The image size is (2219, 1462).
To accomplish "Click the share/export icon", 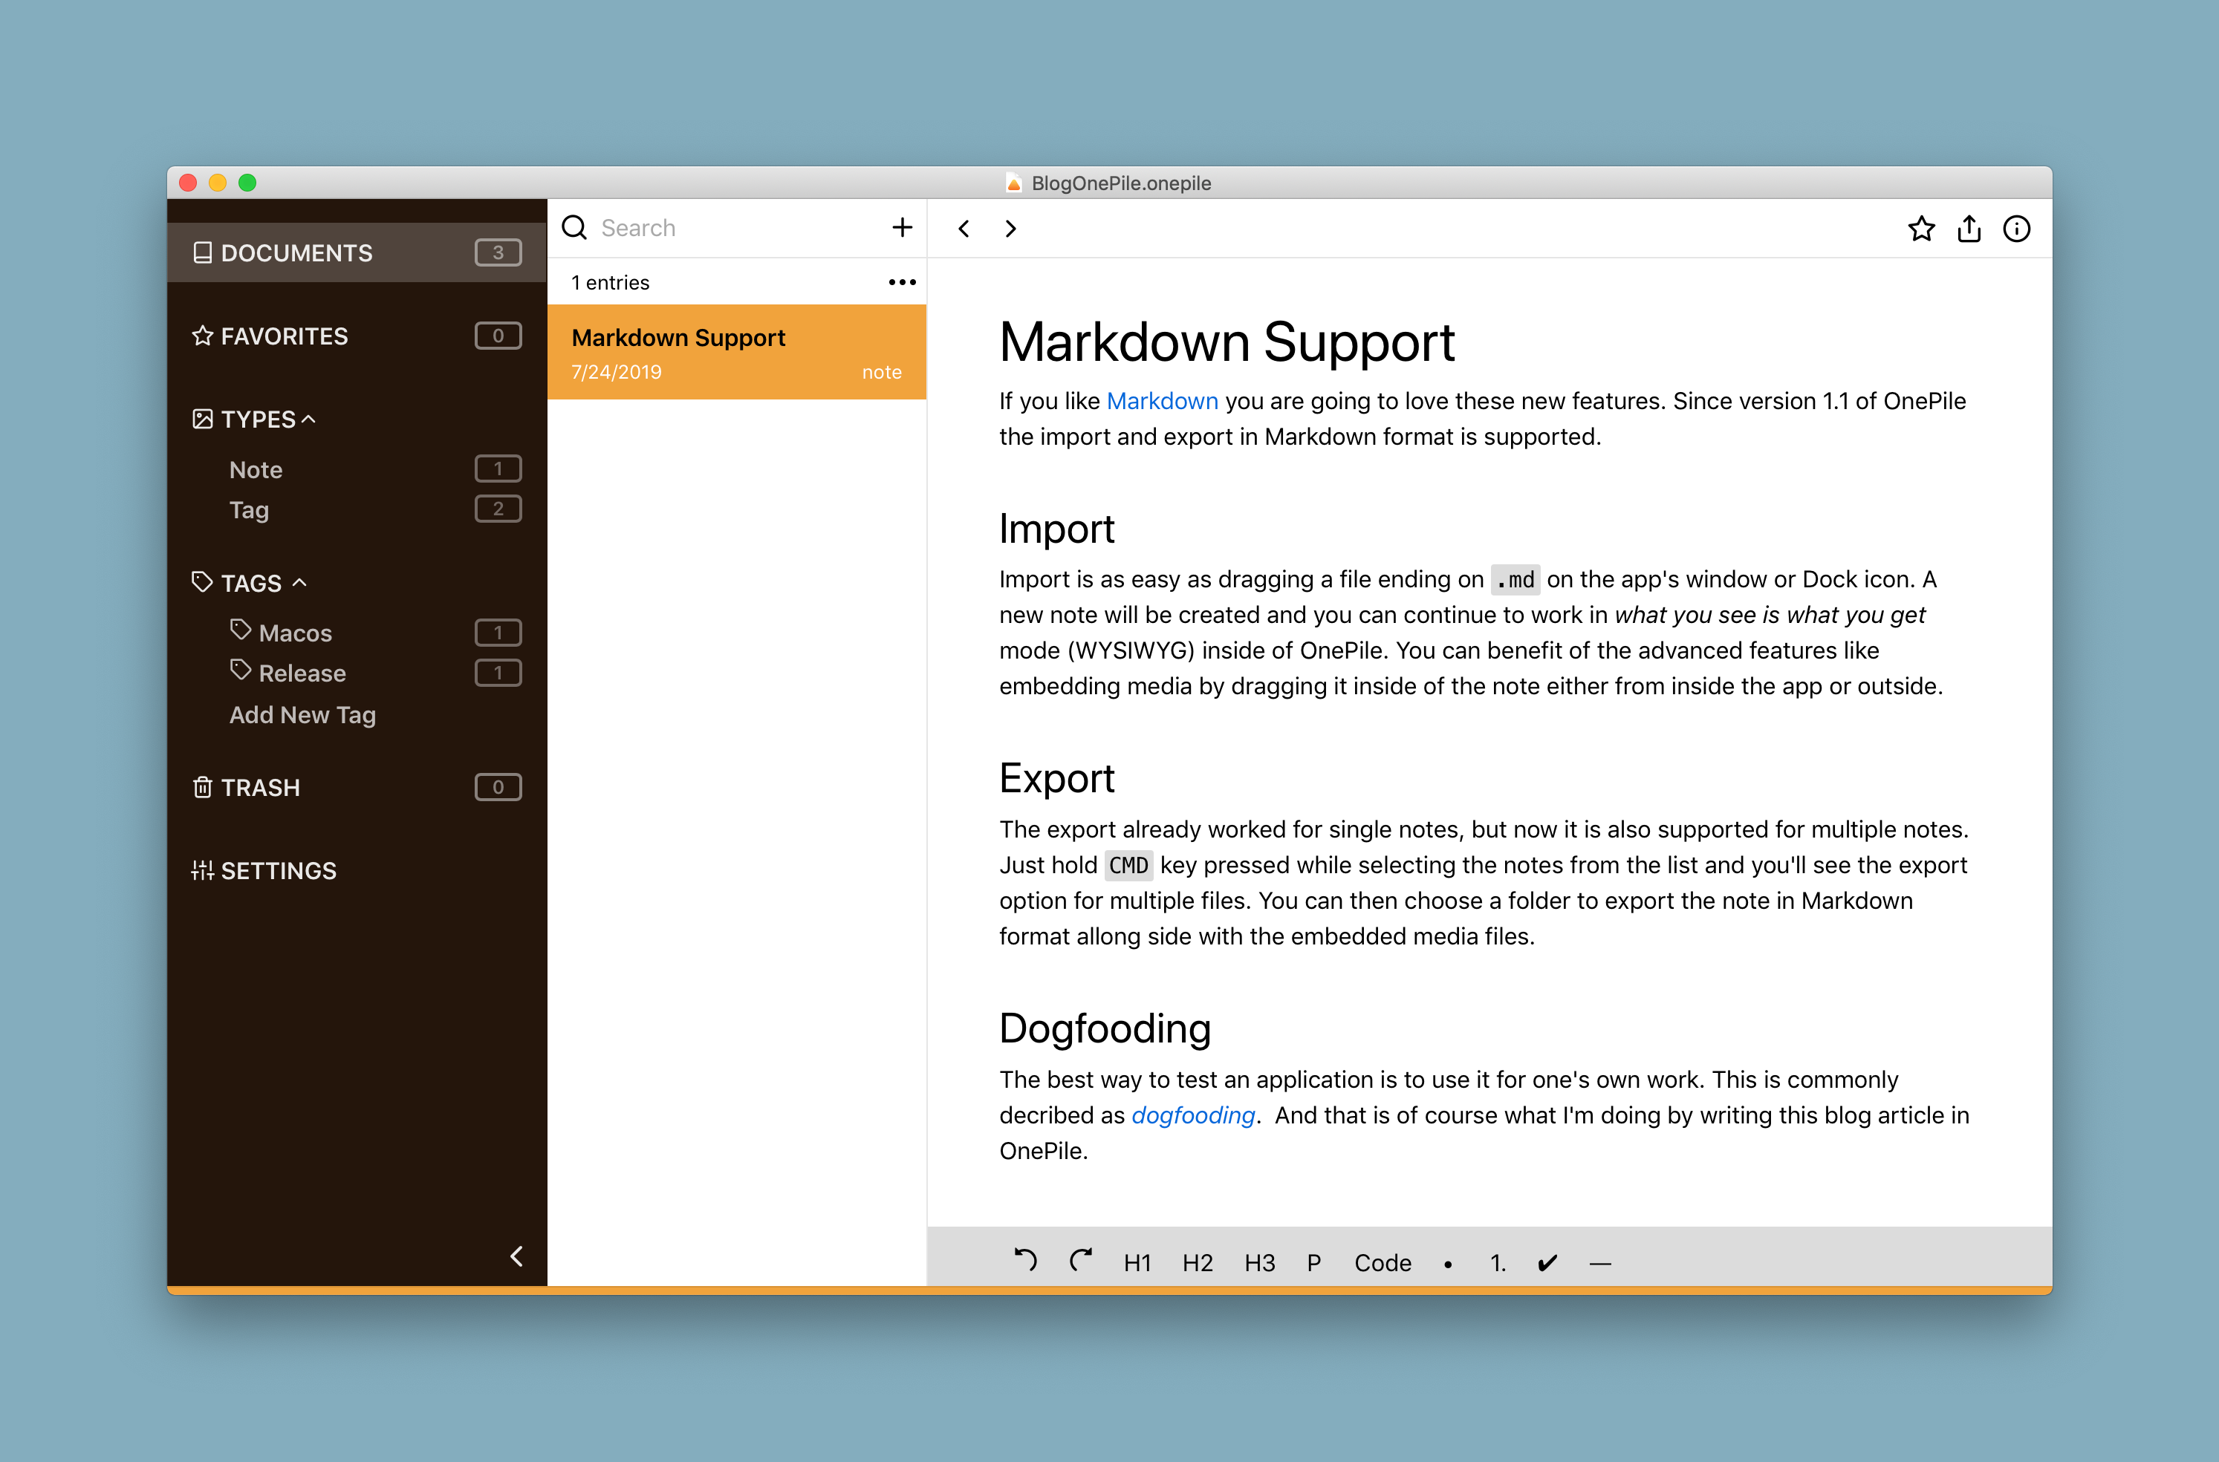I will pos(1968,229).
